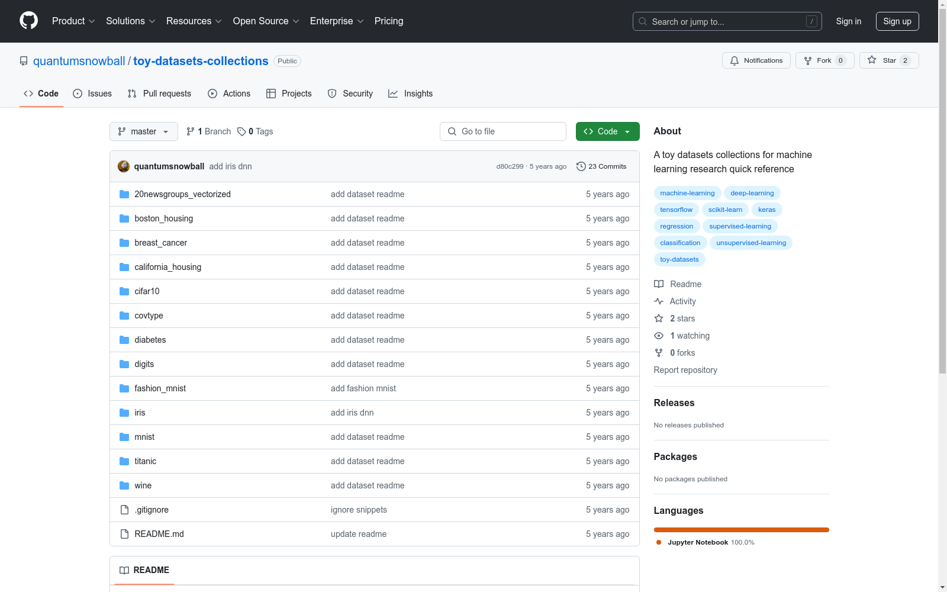Click the commits history clock icon
The width and height of the screenshot is (947, 592).
[x=581, y=166]
